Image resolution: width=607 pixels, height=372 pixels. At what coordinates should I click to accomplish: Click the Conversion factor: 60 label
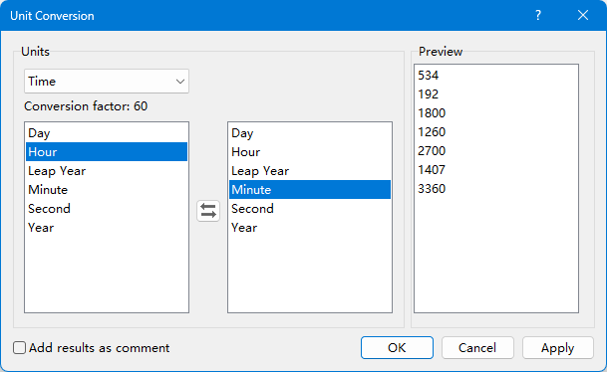(x=86, y=106)
